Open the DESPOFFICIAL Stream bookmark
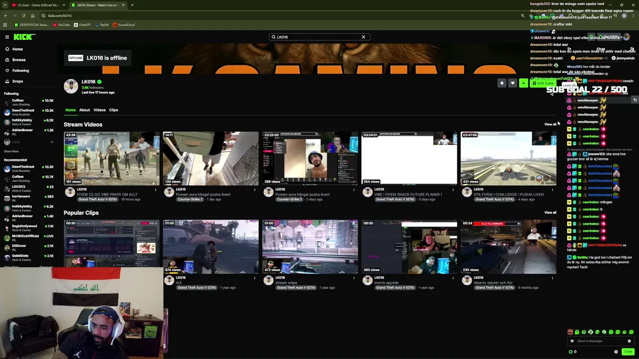 click(32, 25)
